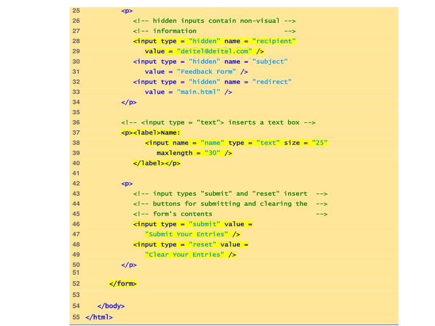Click the string "main.html"
This screenshot has height=326, width=435.
point(198,92)
